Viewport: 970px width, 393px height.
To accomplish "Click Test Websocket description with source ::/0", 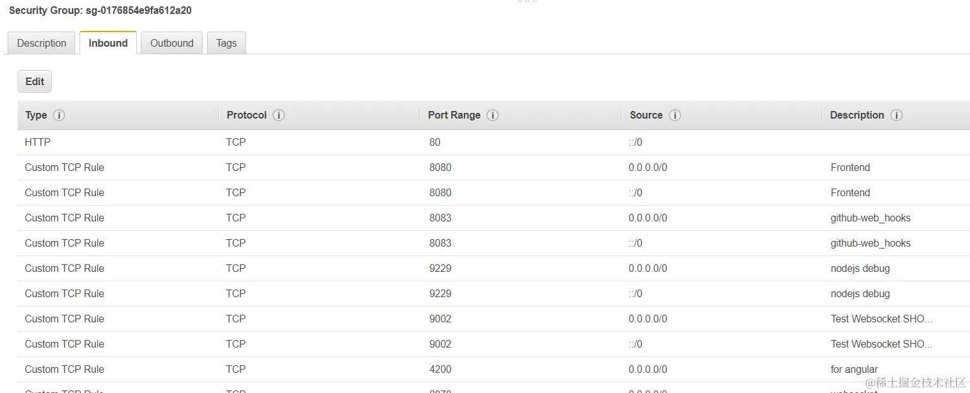I will click(x=882, y=344).
